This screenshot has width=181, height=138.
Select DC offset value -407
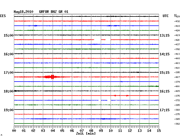click(177, 77)
